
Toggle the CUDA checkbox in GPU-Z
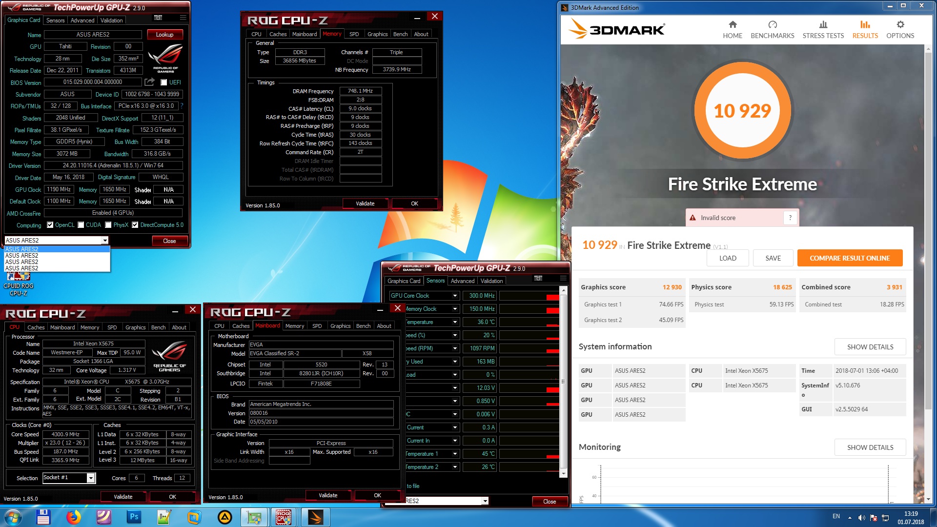pyautogui.click(x=81, y=225)
